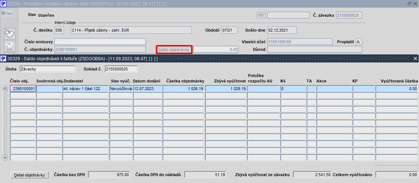The height and width of the screenshot is (183, 419).
Task: Click the Číslo obj. column header
Action: tap(19, 81)
